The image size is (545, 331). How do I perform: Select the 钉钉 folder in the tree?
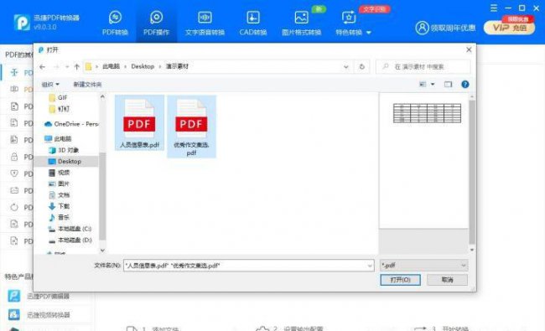coord(59,109)
